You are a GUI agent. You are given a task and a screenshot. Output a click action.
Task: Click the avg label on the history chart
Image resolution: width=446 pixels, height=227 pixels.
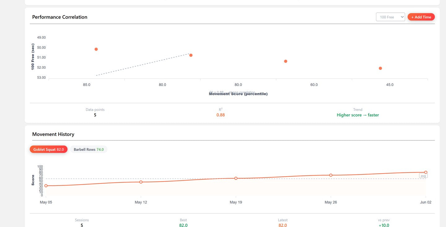coord(423,176)
